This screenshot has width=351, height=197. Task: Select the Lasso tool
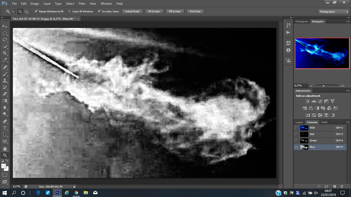point(5,40)
